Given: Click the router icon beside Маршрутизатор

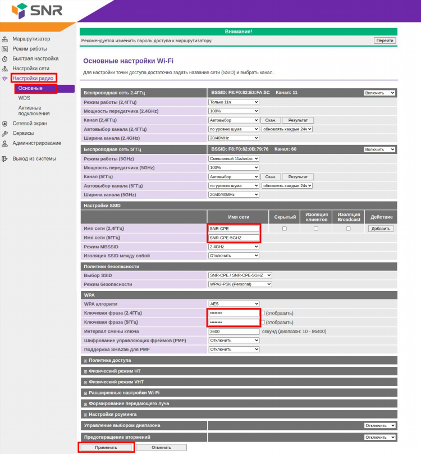Looking at the screenshot, I should tap(5, 39).
